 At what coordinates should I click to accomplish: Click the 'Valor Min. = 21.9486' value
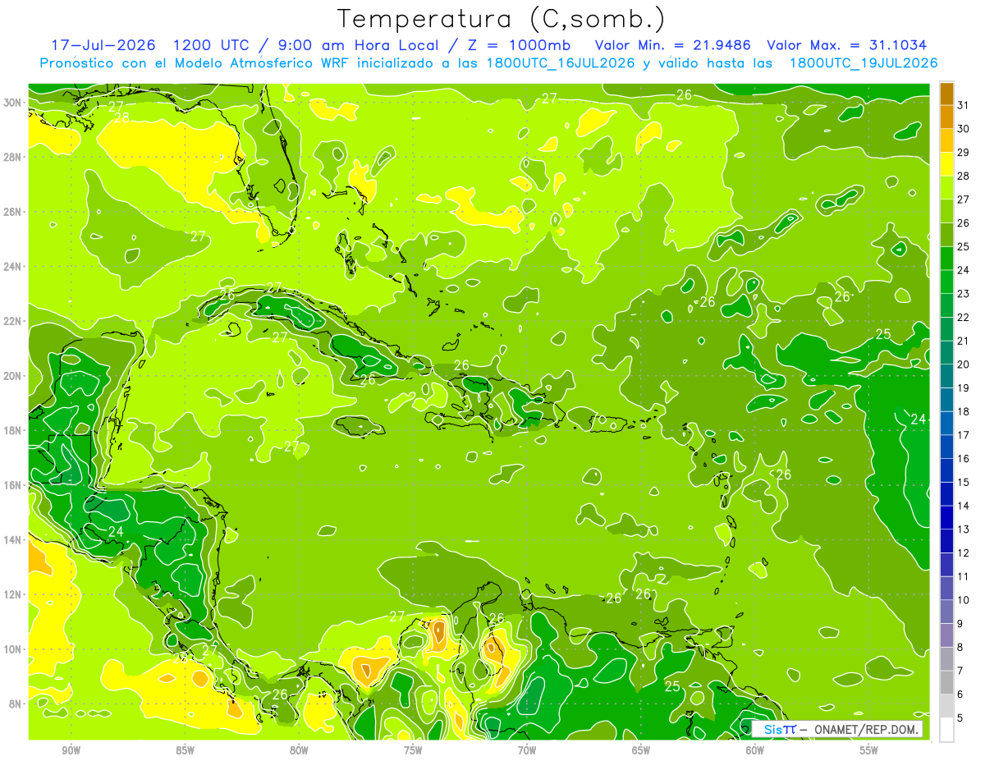[x=673, y=45]
